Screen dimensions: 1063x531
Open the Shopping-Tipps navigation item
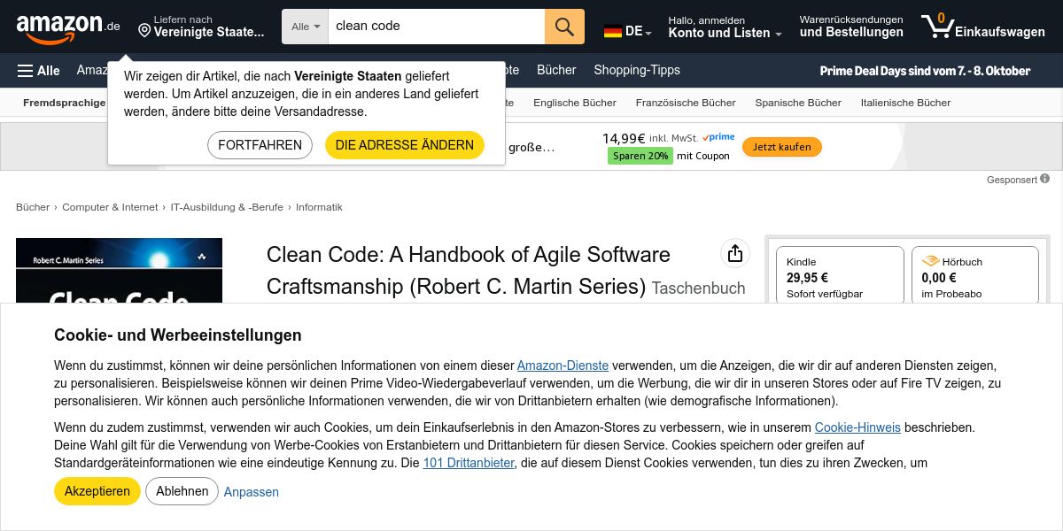pyautogui.click(x=637, y=70)
